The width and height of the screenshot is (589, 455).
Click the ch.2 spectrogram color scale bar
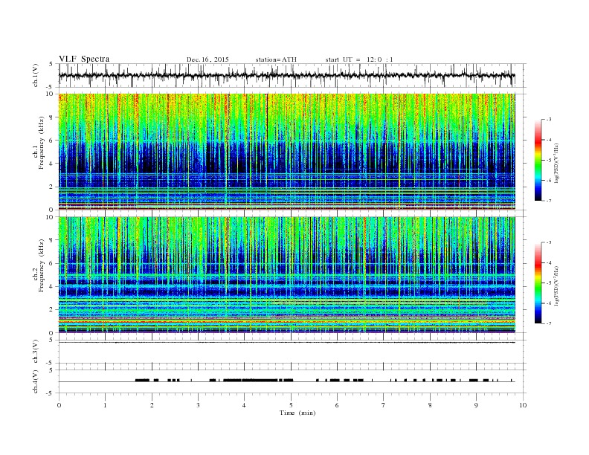tap(538, 283)
